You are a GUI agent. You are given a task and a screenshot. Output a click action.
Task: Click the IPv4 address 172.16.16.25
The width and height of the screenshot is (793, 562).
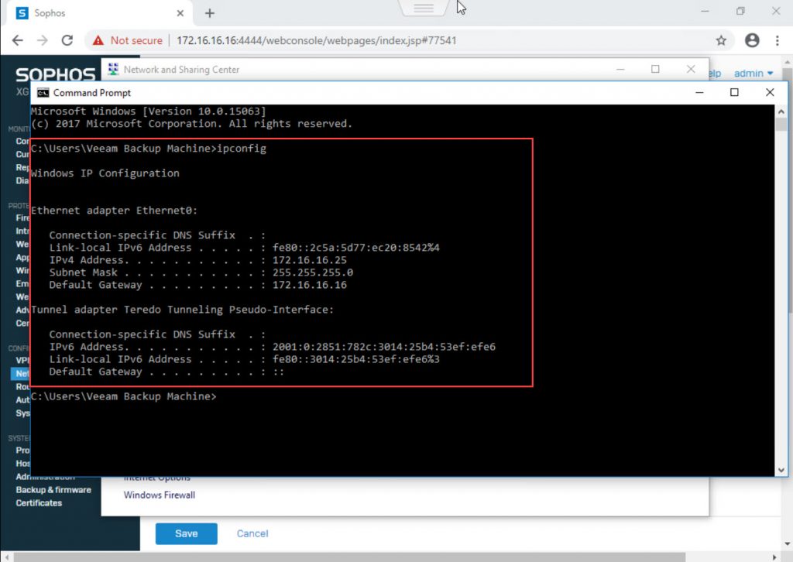click(x=310, y=260)
